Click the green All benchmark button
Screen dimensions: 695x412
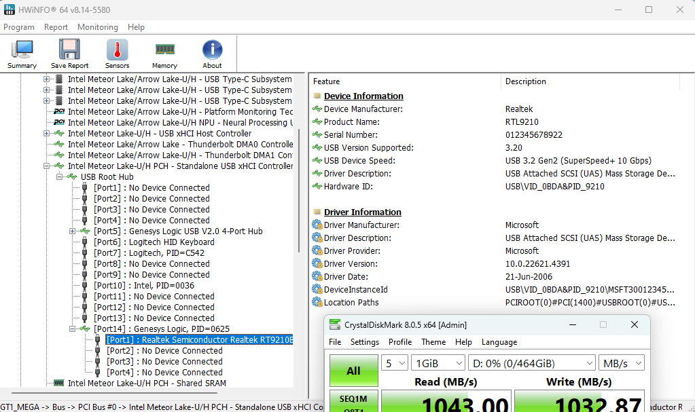354,371
